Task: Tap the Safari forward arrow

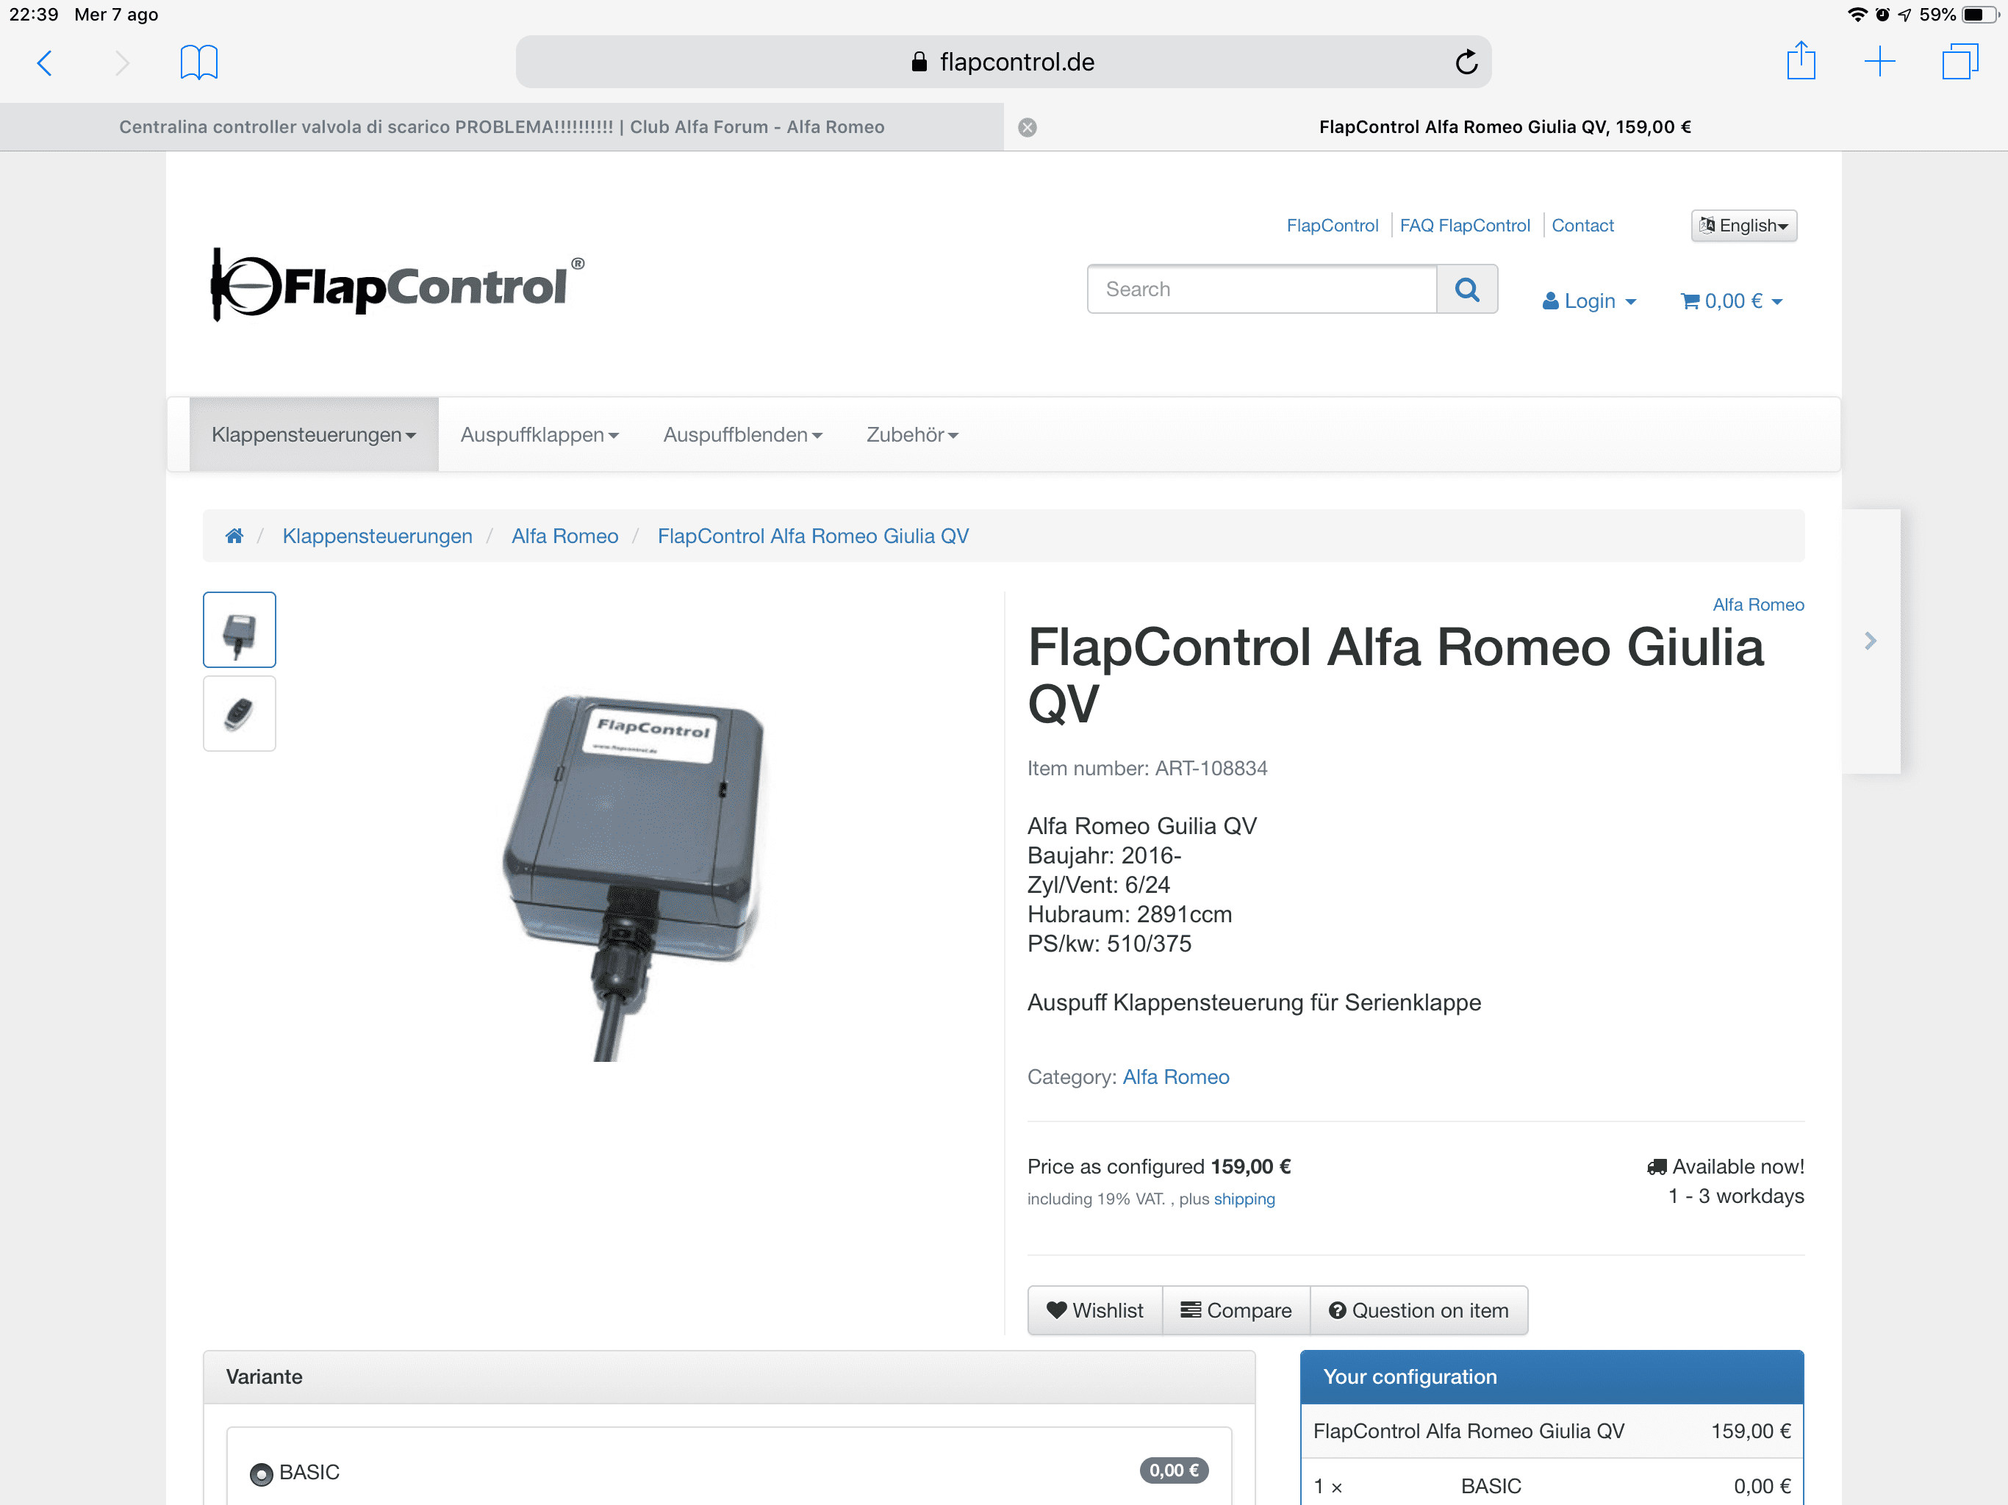Action: pos(123,62)
